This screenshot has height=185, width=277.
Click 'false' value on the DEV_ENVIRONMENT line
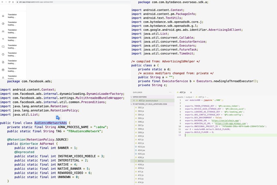218,117
